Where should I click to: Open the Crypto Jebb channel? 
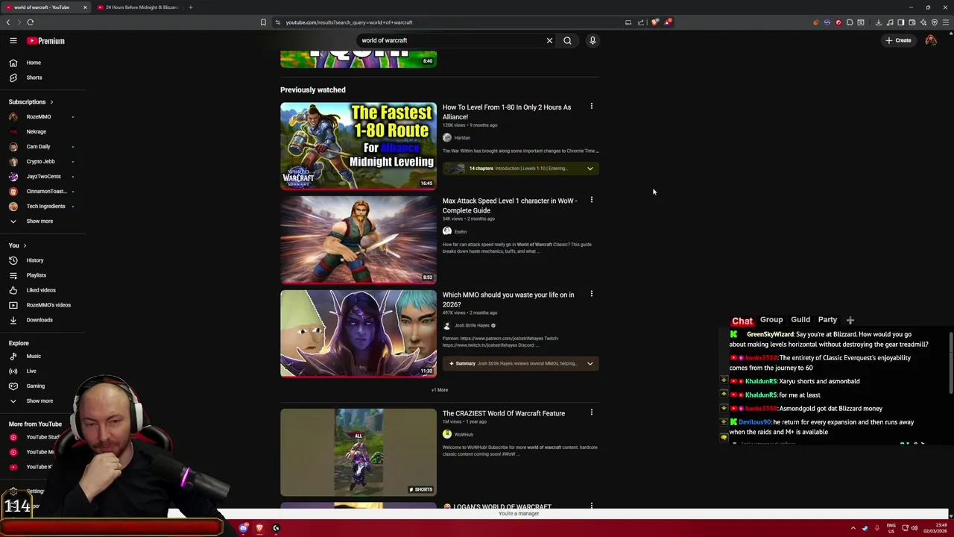point(40,161)
